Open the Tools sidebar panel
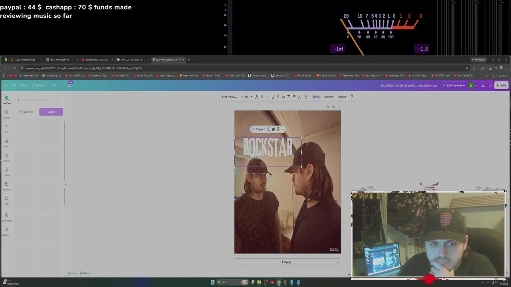The image size is (511, 287). (6, 172)
